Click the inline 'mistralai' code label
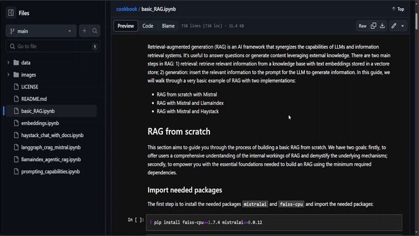The height and width of the screenshot is (236, 419). [x=255, y=204]
